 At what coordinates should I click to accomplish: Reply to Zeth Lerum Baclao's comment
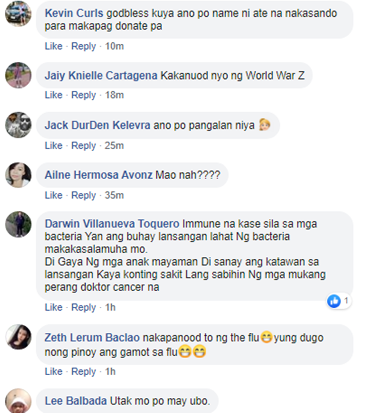point(84,372)
